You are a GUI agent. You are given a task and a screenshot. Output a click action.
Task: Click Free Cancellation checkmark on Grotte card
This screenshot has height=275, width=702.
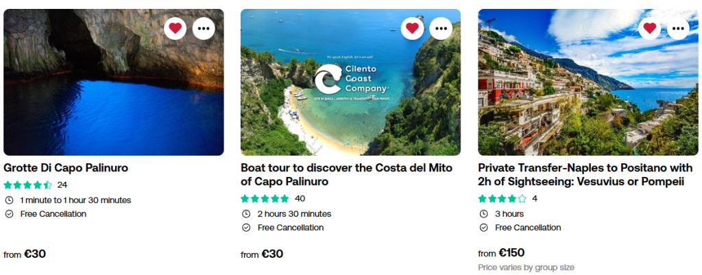pyautogui.click(x=9, y=214)
